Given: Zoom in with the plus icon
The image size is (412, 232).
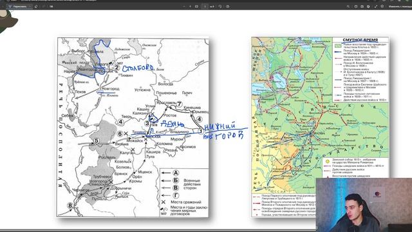Looking at the screenshot, I should tap(191, 6).
